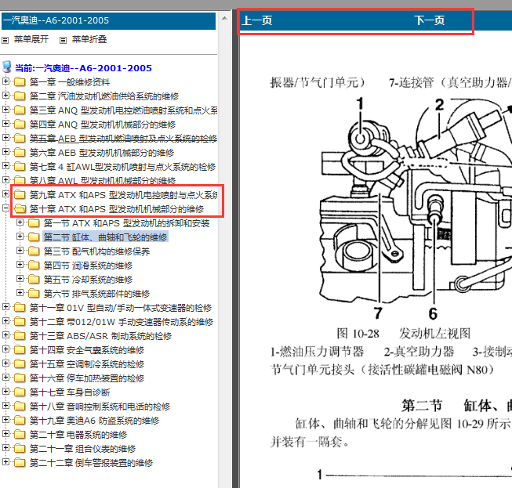Screen dimensions: 512x488
Task: Select 第八章 AWL 型发动机机械部分的维修
Action: pos(103,180)
